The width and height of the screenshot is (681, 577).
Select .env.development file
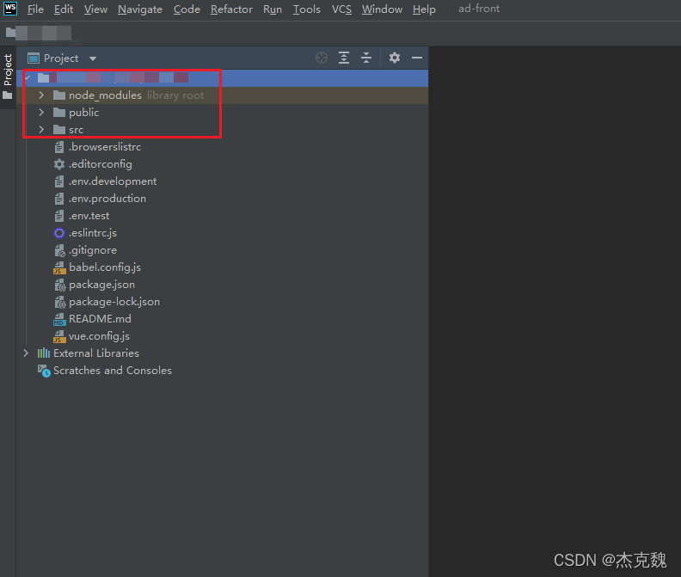coord(113,181)
